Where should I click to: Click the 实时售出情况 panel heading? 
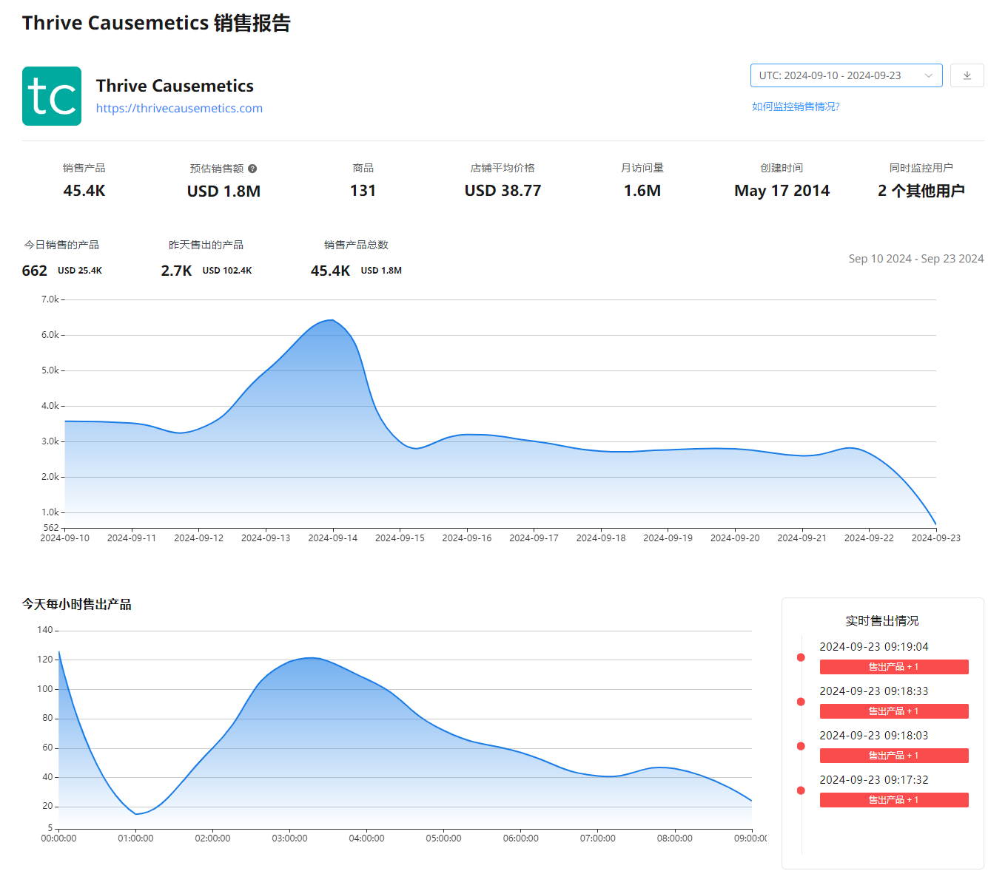[x=882, y=620]
